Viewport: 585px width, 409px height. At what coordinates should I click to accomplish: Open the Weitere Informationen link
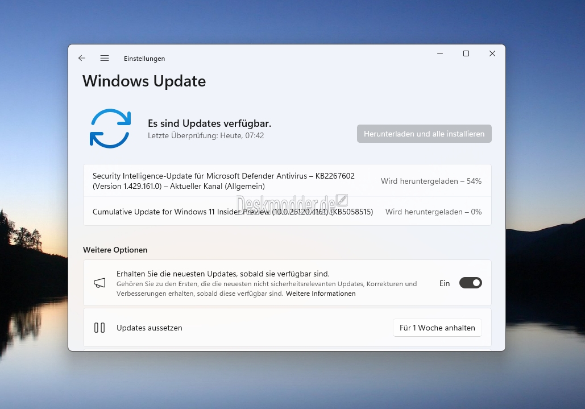(321, 294)
